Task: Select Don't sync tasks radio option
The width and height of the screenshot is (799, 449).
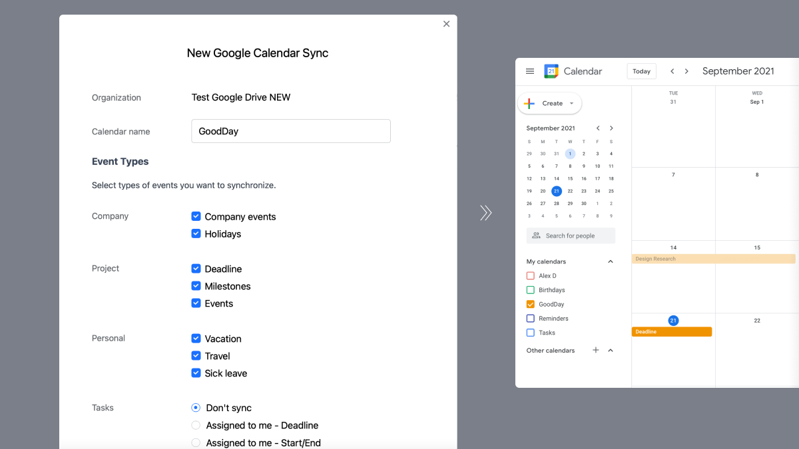Action: tap(196, 408)
